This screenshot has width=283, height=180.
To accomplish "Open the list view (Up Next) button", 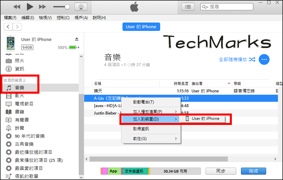I will coord(188,7).
